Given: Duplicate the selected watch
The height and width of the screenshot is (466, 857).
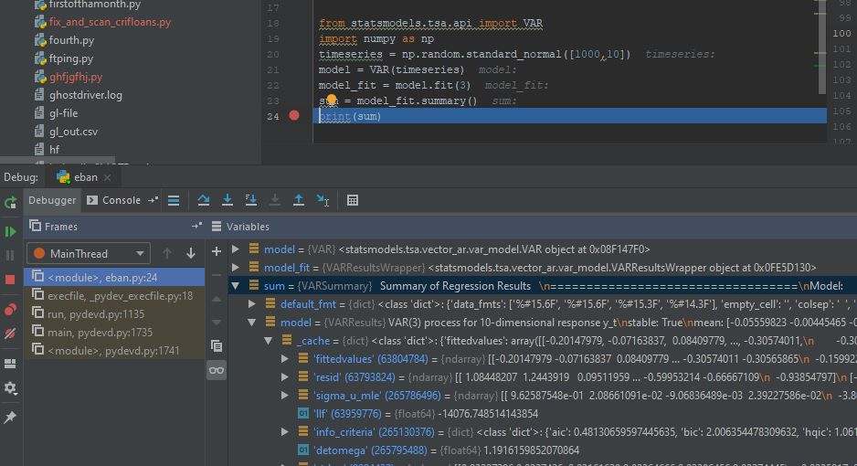Looking at the screenshot, I should point(217,345).
